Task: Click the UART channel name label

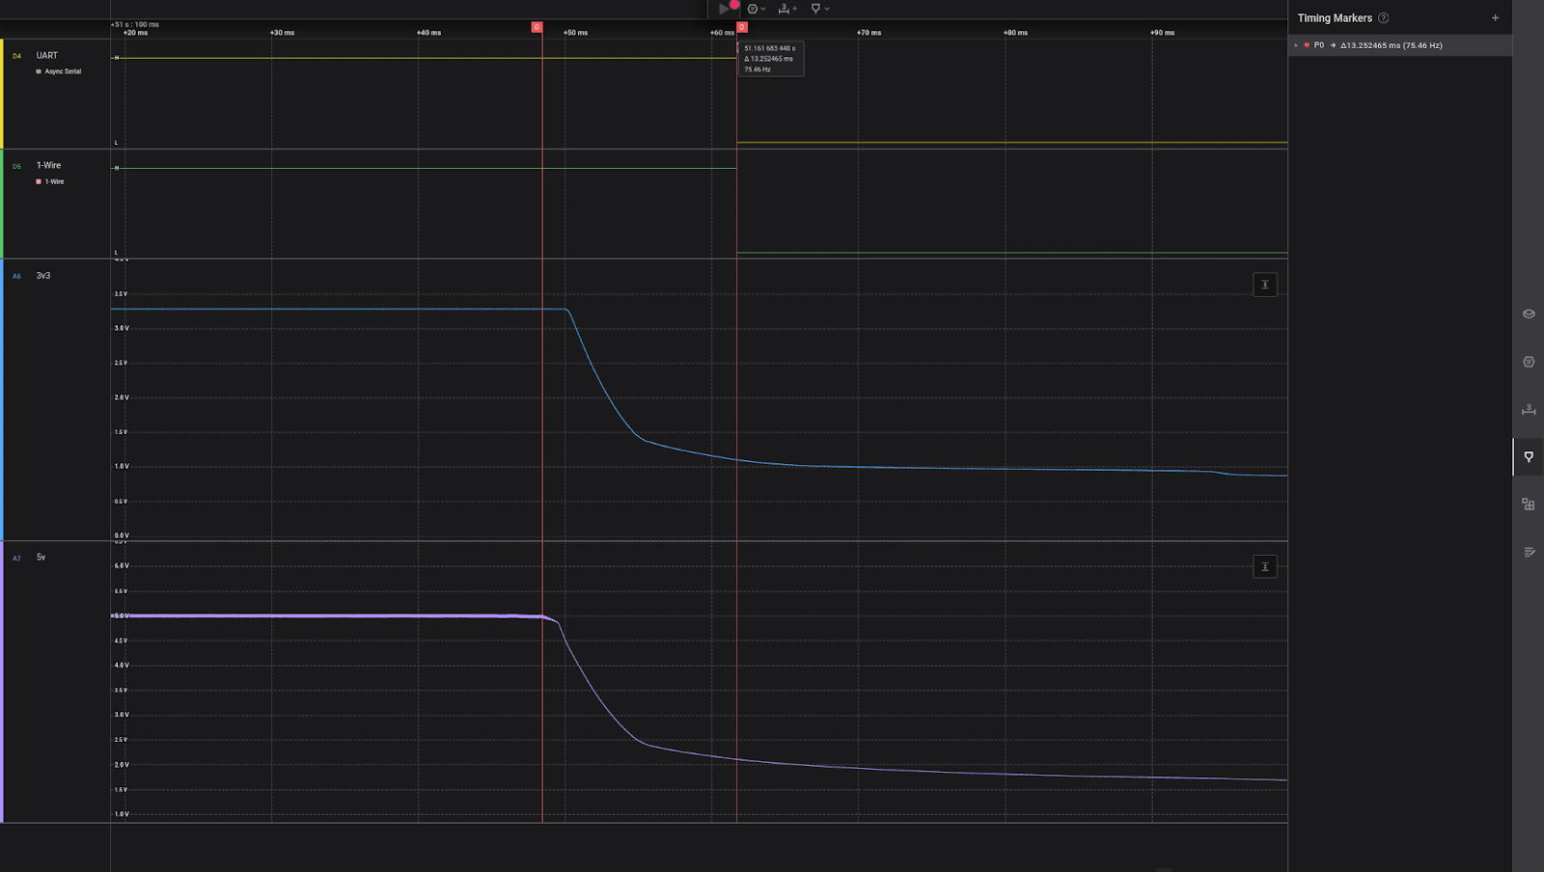Action: pos(47,56)
